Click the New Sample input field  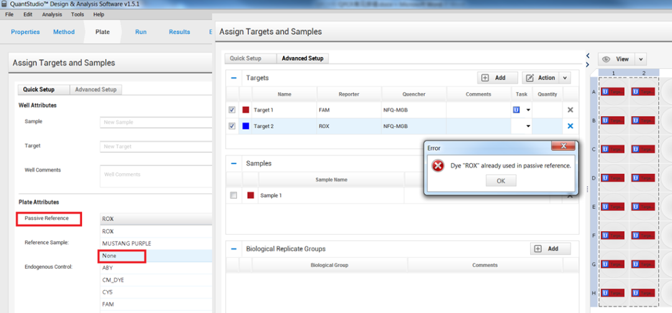tap(156, 122)
